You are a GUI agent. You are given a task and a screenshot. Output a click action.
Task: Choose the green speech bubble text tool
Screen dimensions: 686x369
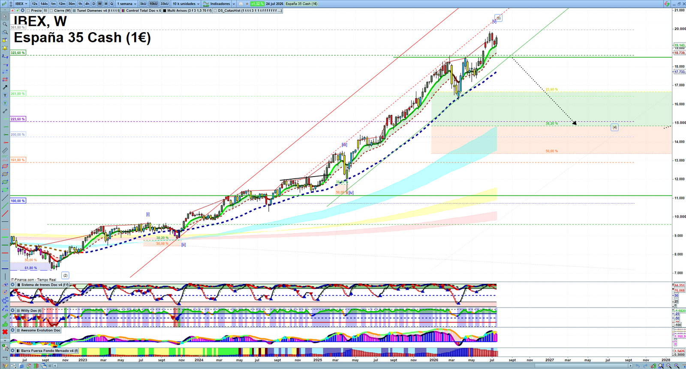point(5,103)
